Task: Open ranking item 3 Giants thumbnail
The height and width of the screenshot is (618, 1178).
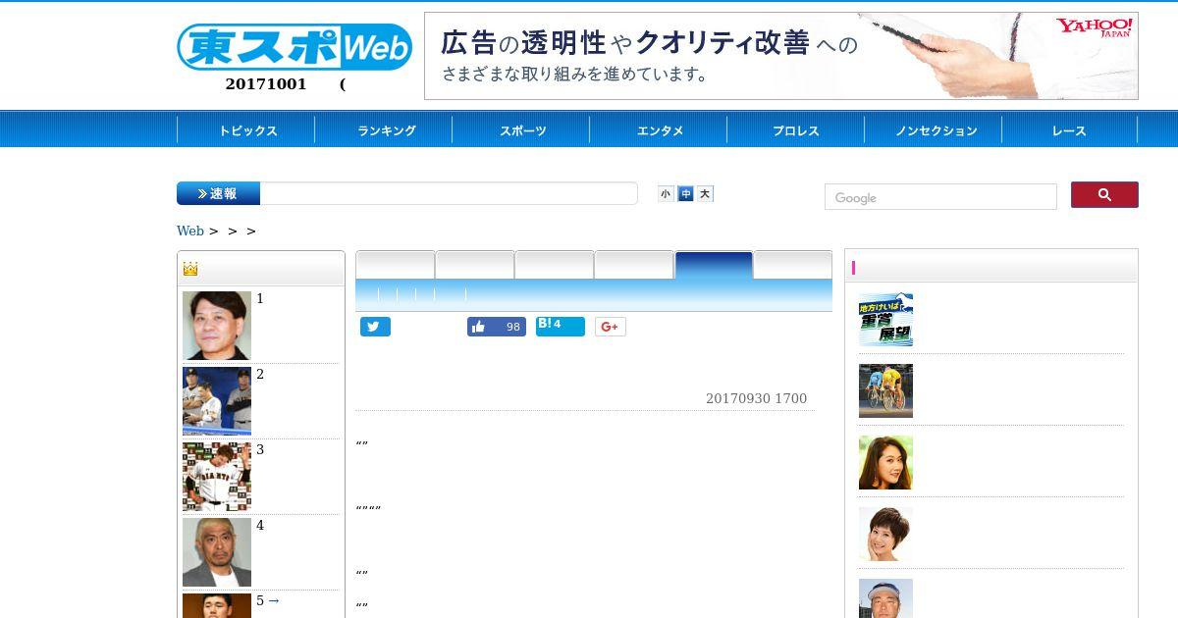Action: 217,477
